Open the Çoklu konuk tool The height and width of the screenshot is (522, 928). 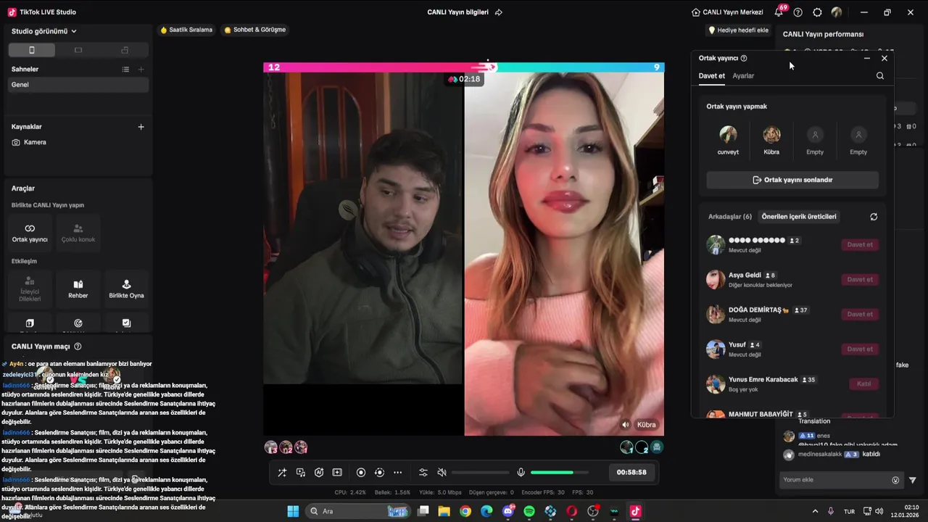point(78,232)
